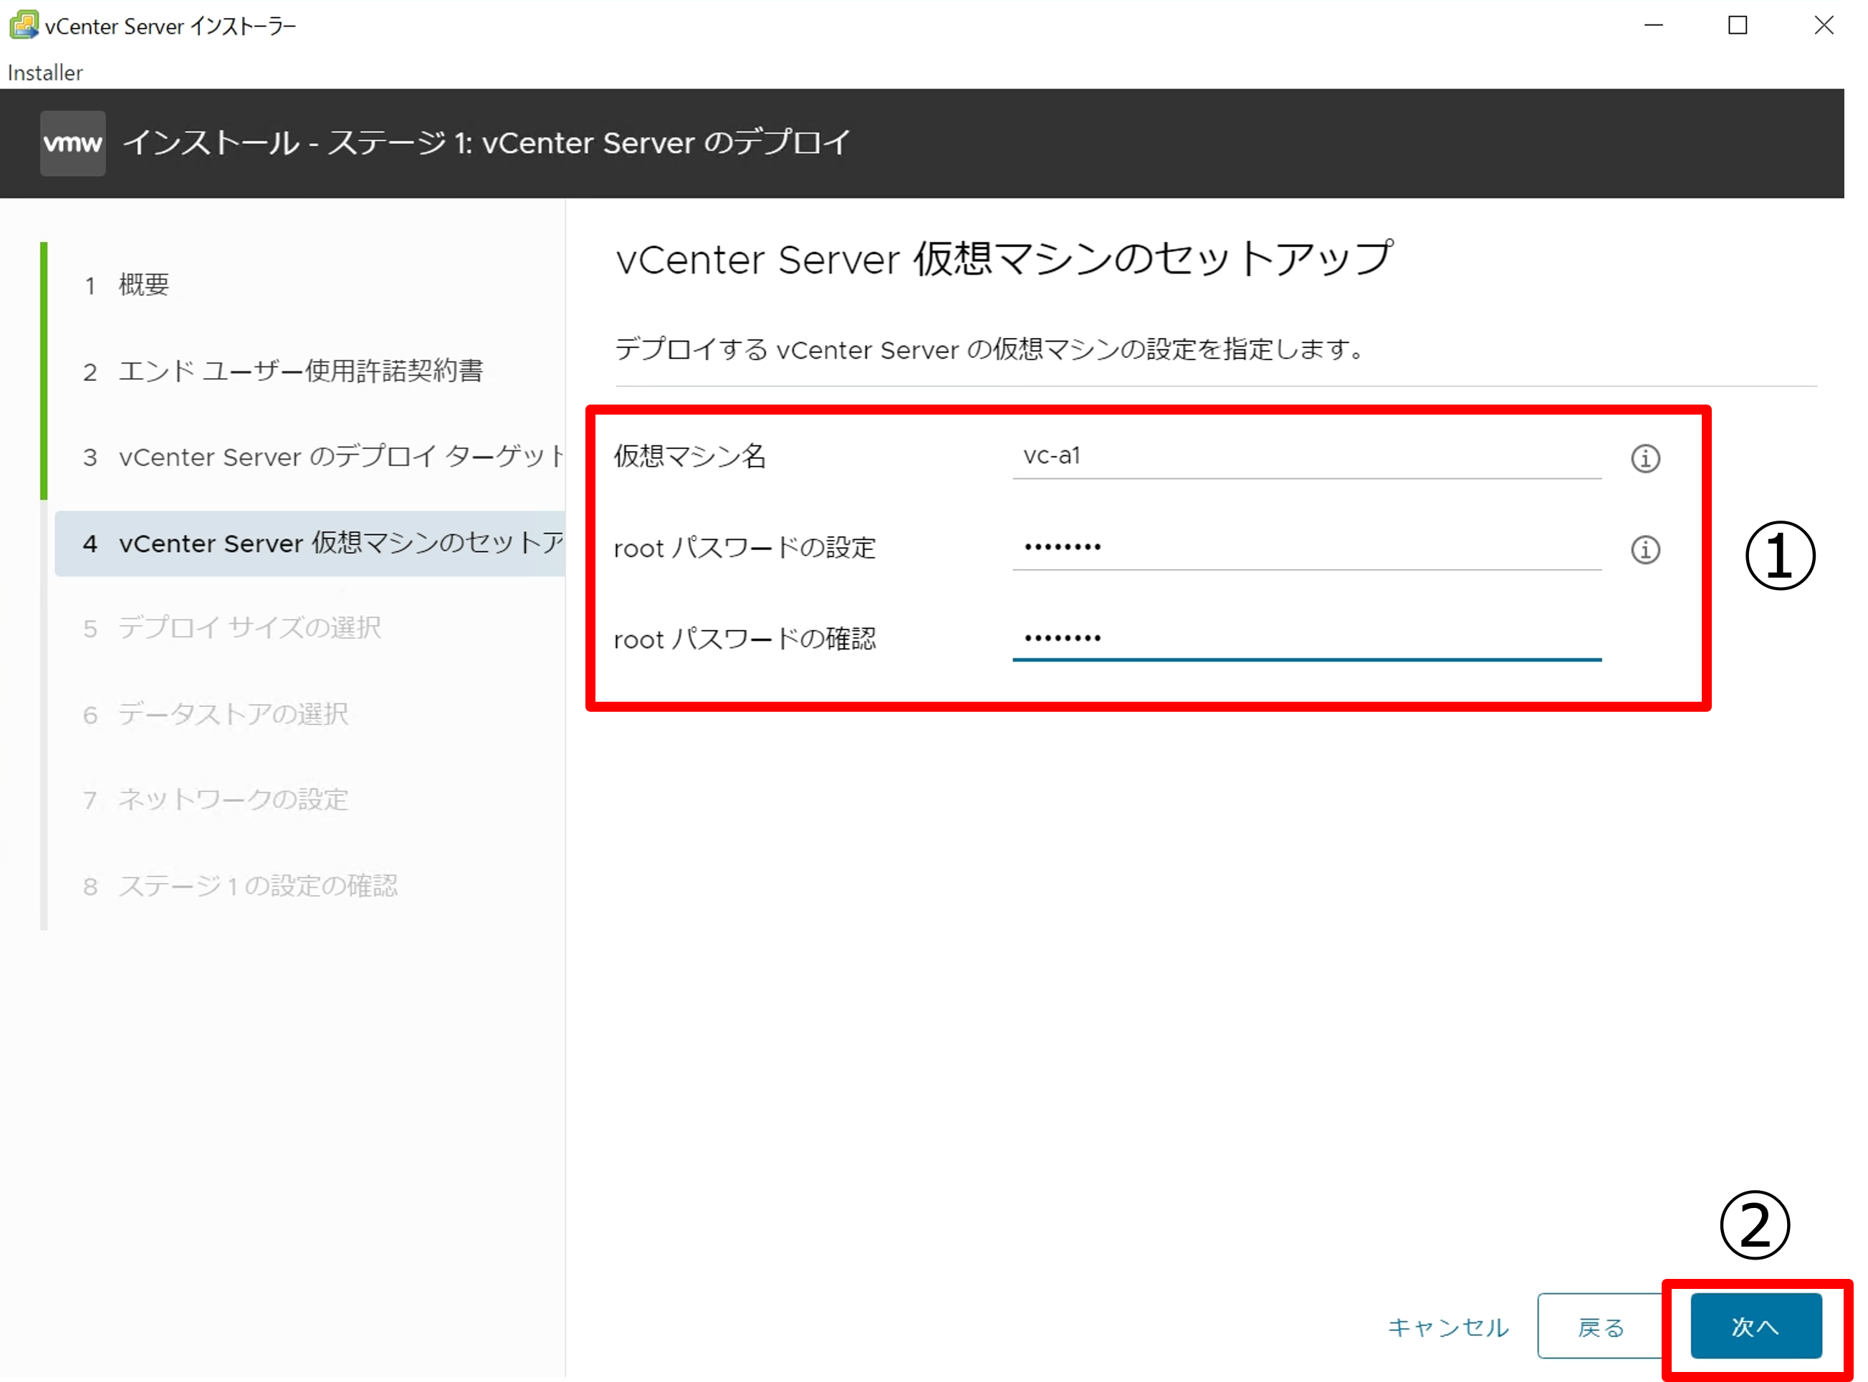Close the vCenter Server installer window
This screenshot has height=1382, width=1868.
(x=1824, y=25)
